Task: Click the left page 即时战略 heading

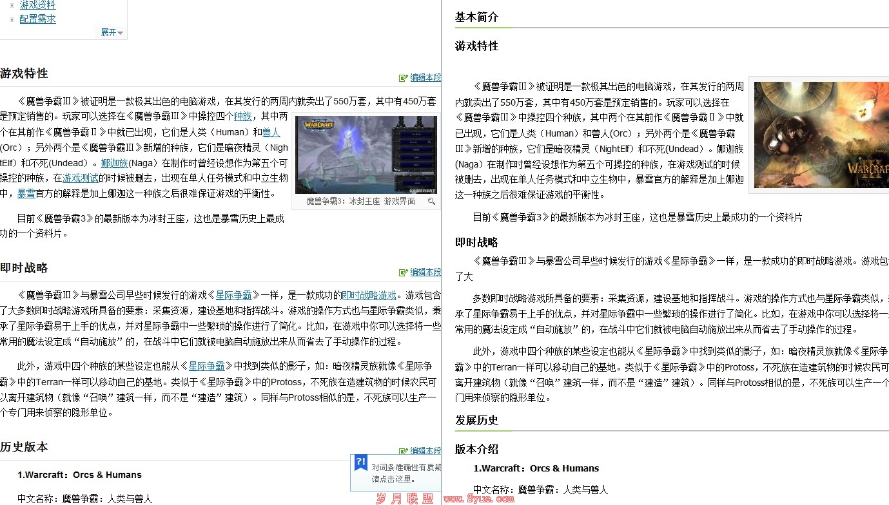Action: (24, 268)
